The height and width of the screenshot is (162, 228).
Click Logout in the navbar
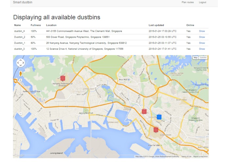click(202, 2)
